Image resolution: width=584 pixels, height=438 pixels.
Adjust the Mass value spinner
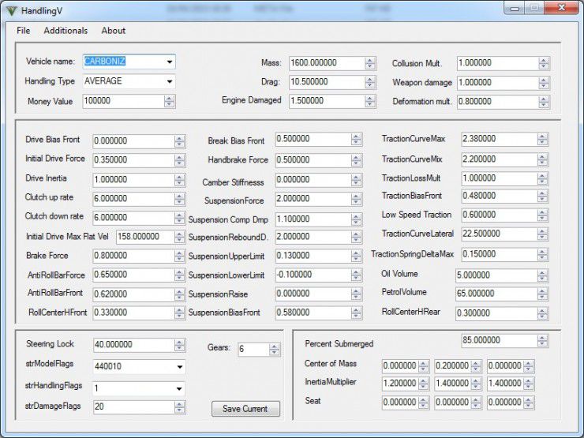point(370,63)
